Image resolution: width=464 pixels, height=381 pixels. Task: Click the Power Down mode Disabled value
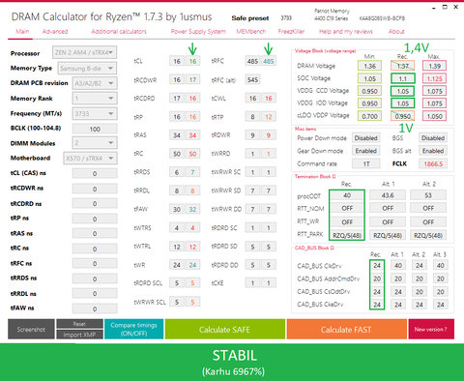click(x=366, y=138)
